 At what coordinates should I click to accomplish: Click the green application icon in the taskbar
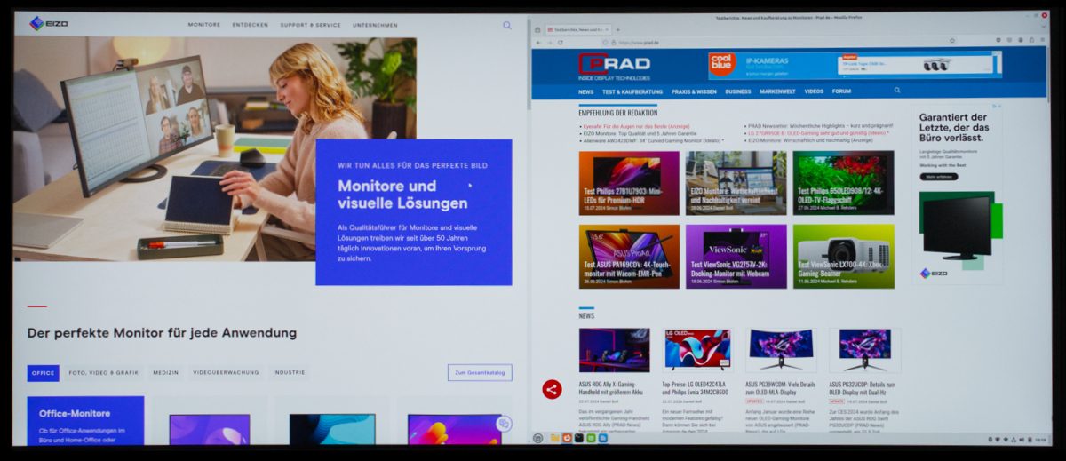coord(591,438)
